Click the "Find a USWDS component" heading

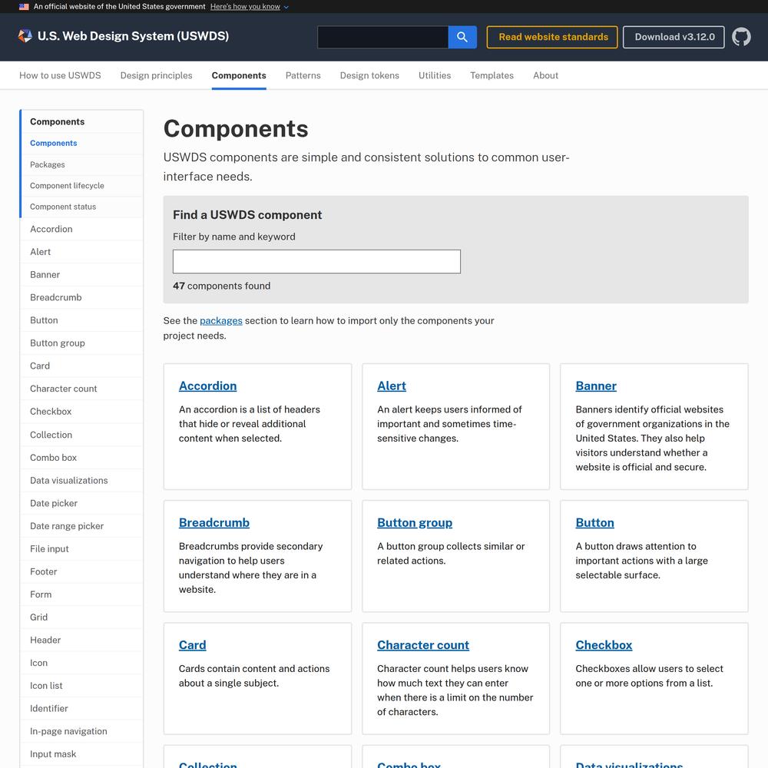point(247,215)
